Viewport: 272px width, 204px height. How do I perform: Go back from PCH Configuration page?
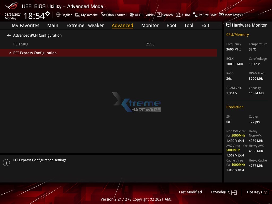point(9,35)
